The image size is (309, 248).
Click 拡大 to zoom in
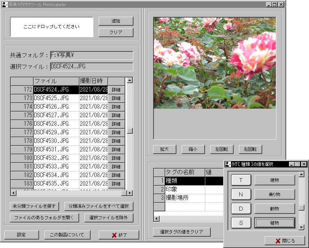[165, 149]
